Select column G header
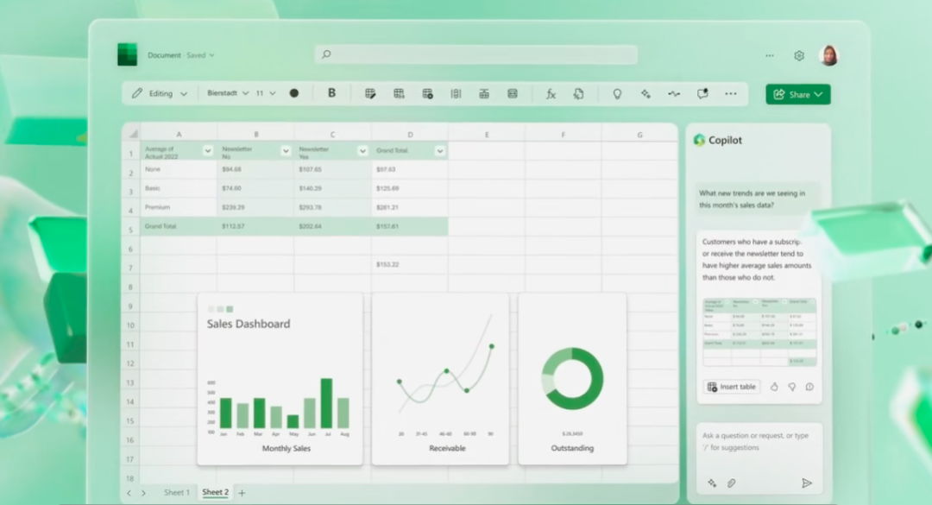 click(639, 135)
